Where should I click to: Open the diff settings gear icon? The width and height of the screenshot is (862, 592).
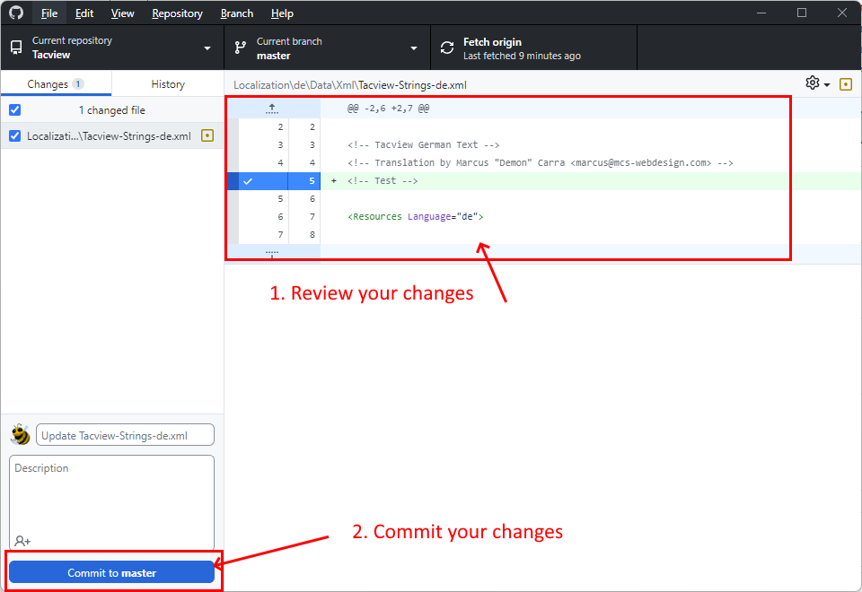[813, 83]
